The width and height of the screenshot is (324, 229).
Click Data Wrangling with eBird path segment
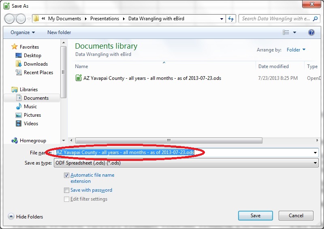[156, 19]
